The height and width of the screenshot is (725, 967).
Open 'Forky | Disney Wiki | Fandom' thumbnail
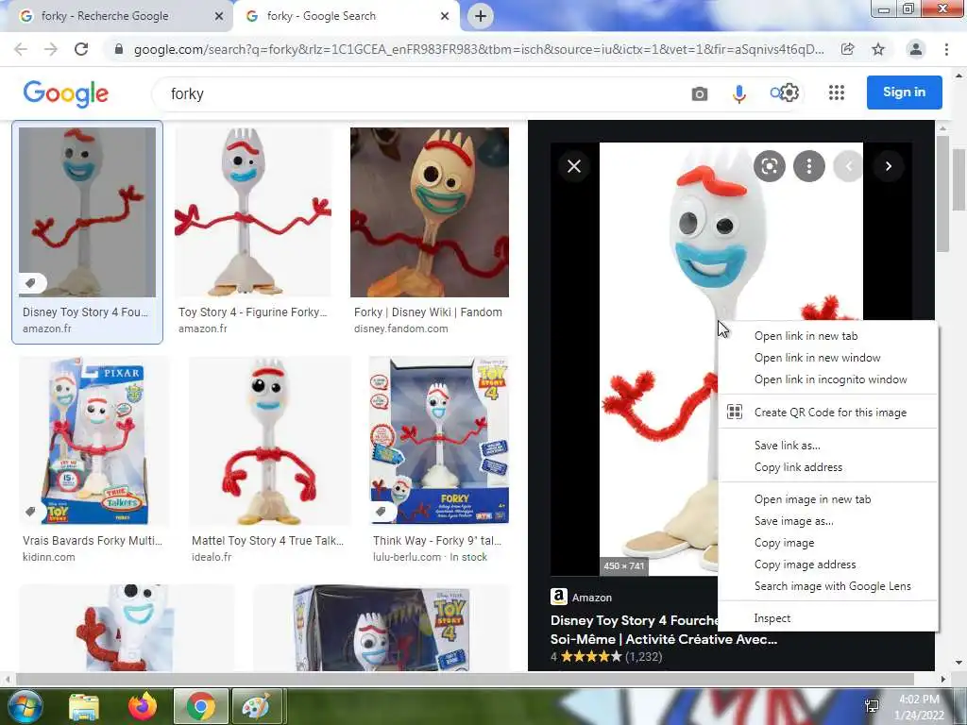pos(430,212)
